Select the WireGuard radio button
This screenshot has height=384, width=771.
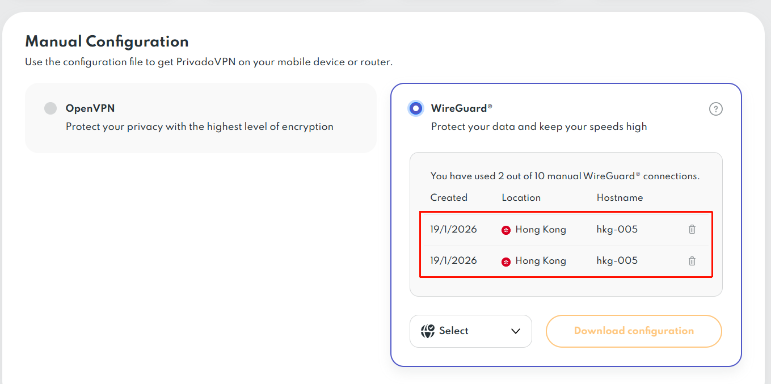(x=416, y=108)
